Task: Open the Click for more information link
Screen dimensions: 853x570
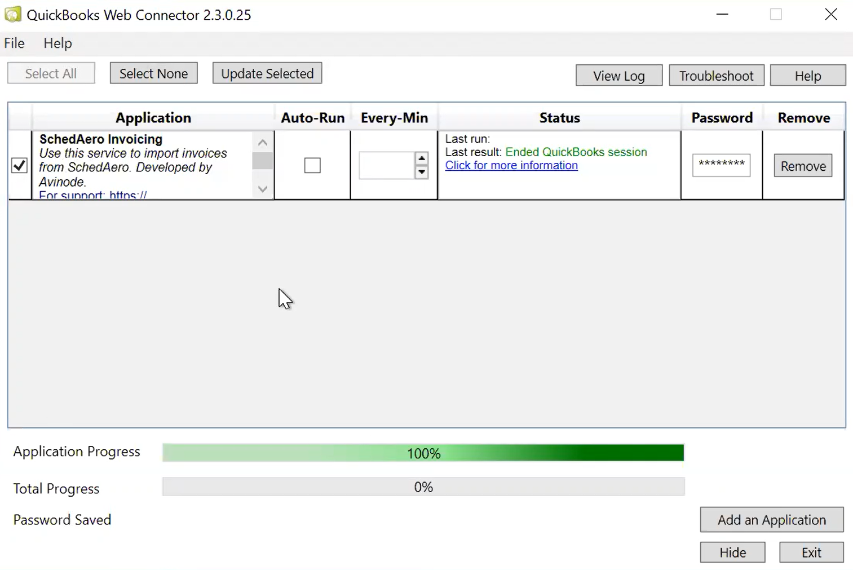Action: tap(511, 165)
